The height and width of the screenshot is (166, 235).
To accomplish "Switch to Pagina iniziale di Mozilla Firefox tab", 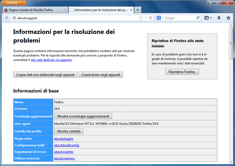I will tap(35, 10).
